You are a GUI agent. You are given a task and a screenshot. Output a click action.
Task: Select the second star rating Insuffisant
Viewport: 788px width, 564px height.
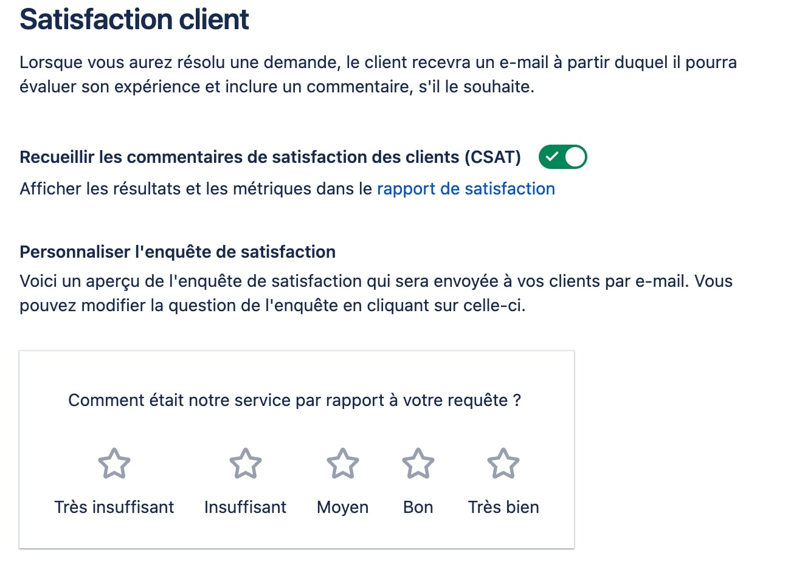click(x=245, y=464)
